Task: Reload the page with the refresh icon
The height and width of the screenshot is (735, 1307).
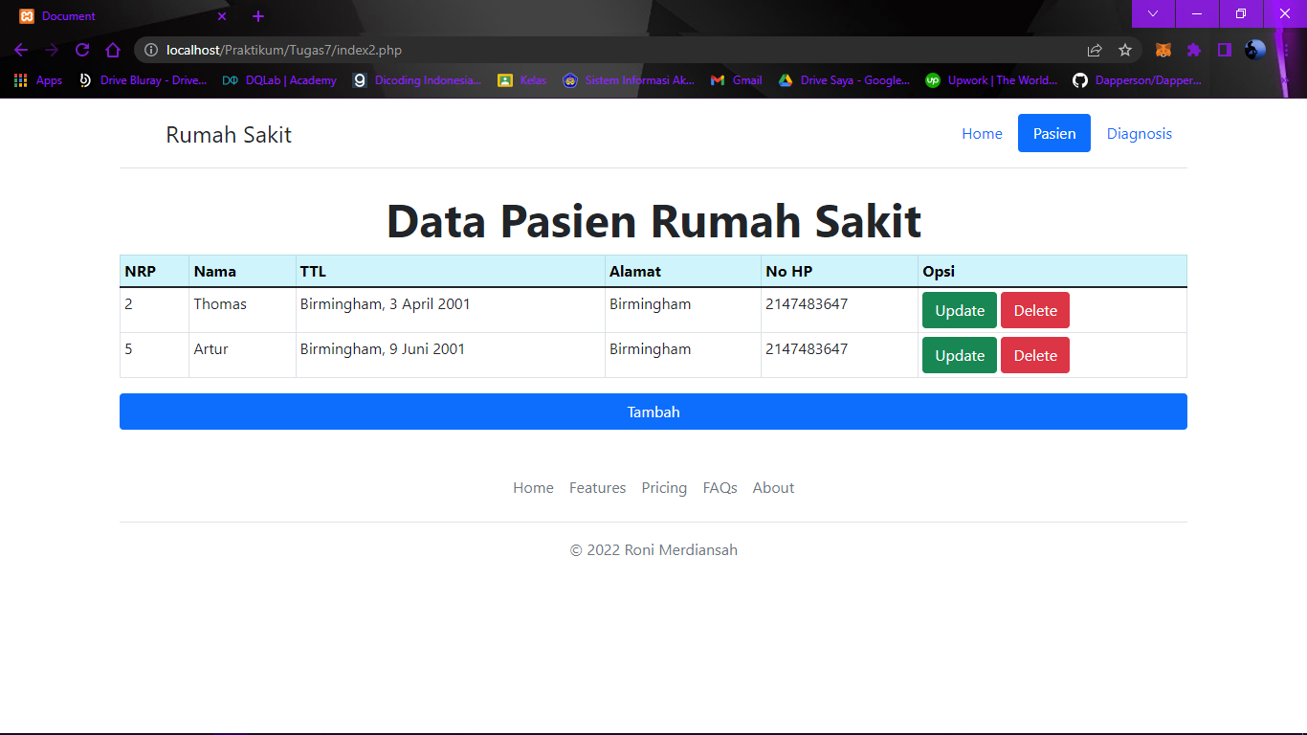Action: [x=82, y=50]
